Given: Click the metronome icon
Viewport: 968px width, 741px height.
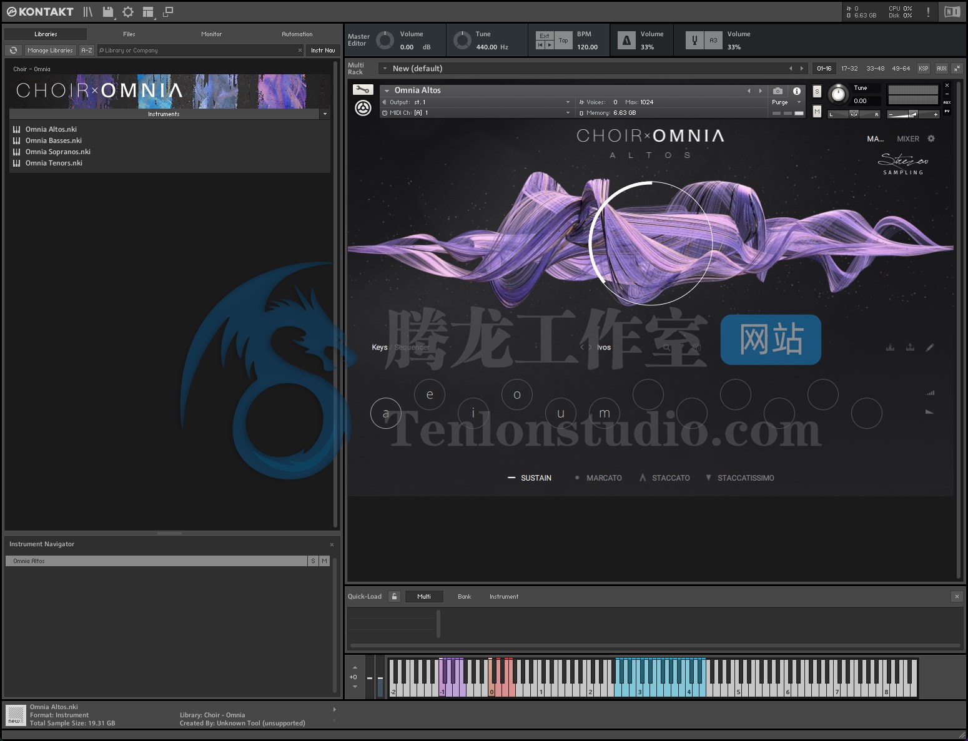Looking at the screenshot, I should tap(626, 41).
